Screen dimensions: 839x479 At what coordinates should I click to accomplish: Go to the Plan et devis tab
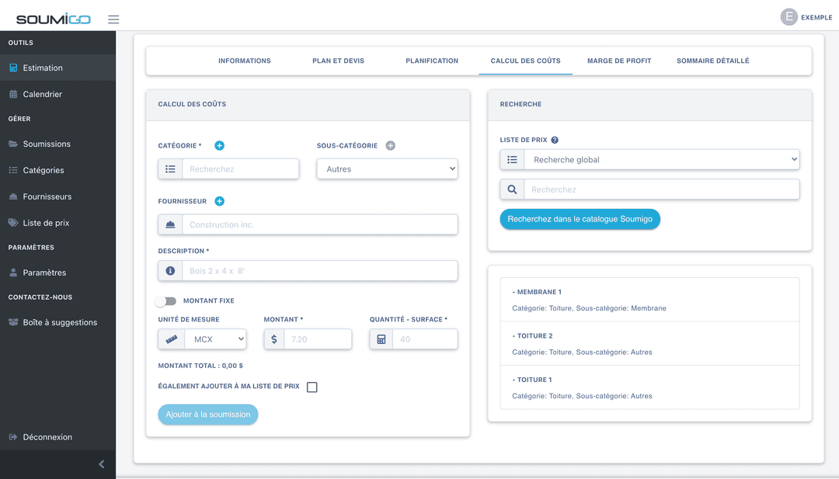(338, 61)
